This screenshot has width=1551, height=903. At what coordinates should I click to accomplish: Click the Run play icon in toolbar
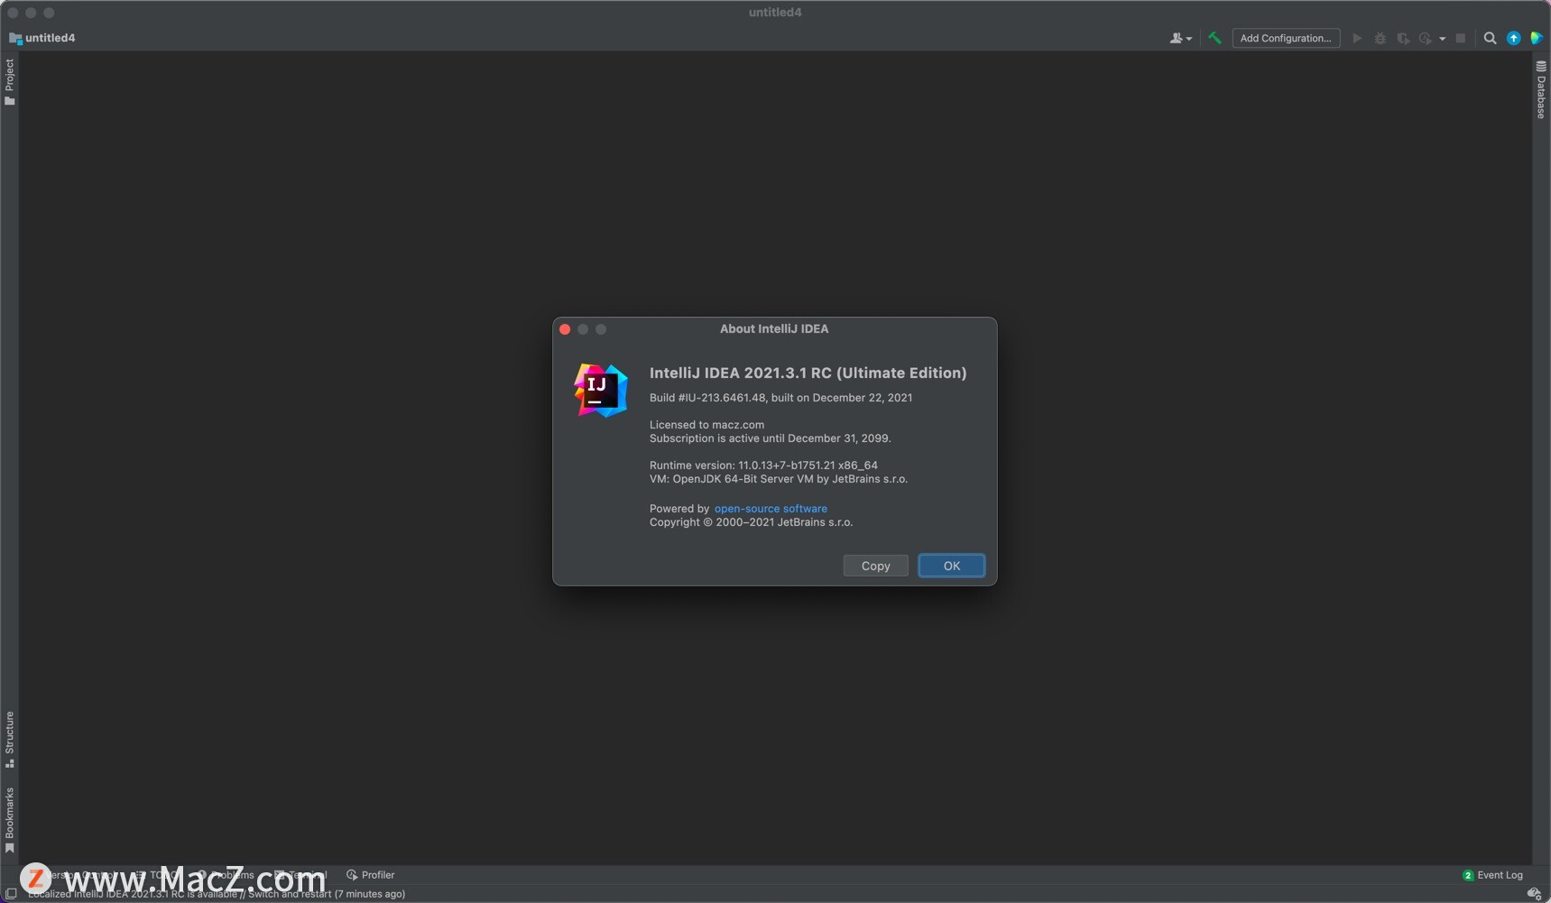click(x=1357, y=38)
